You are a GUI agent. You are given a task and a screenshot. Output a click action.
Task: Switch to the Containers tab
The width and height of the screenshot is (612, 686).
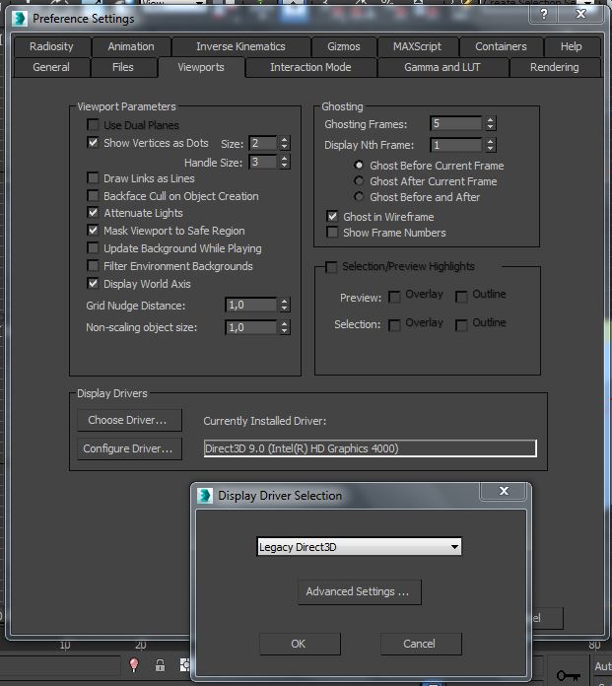[501, 46]
